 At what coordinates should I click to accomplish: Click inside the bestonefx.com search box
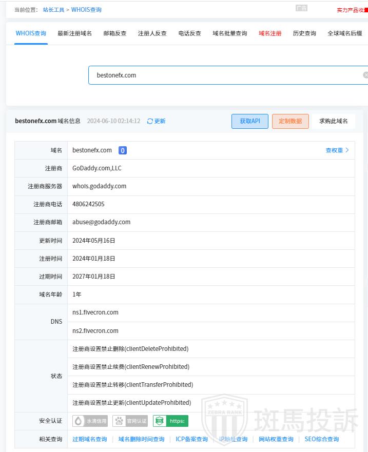point(226,75)
